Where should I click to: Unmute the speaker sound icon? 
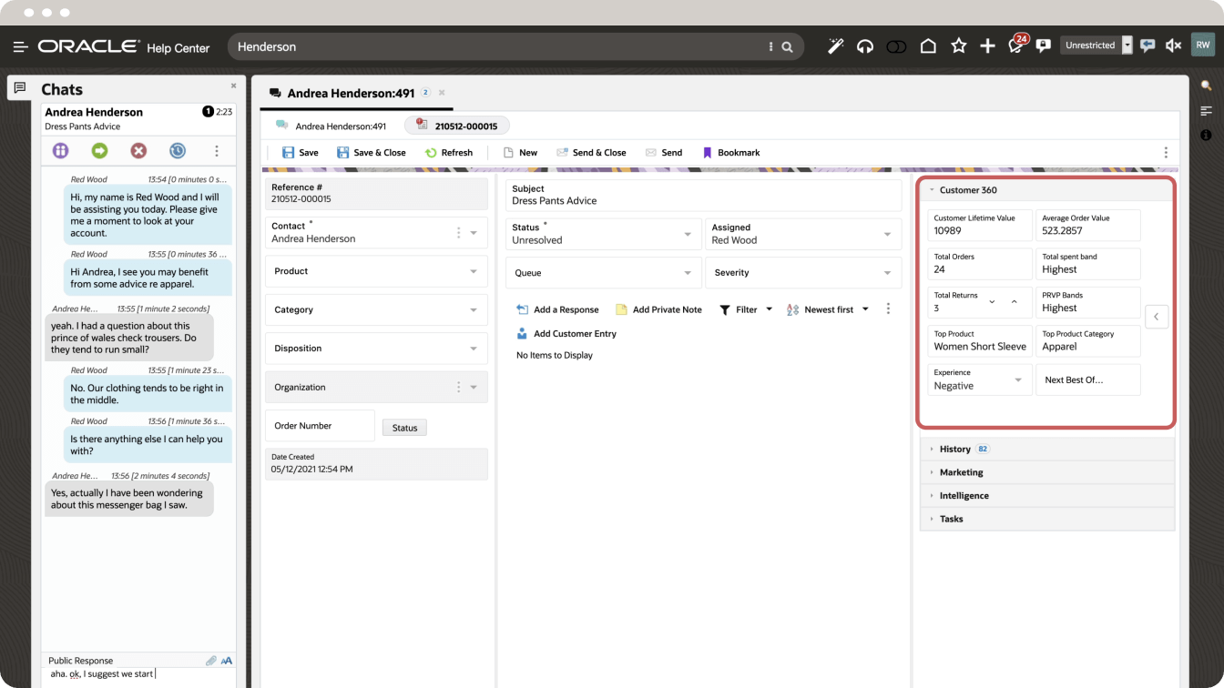1173,46
